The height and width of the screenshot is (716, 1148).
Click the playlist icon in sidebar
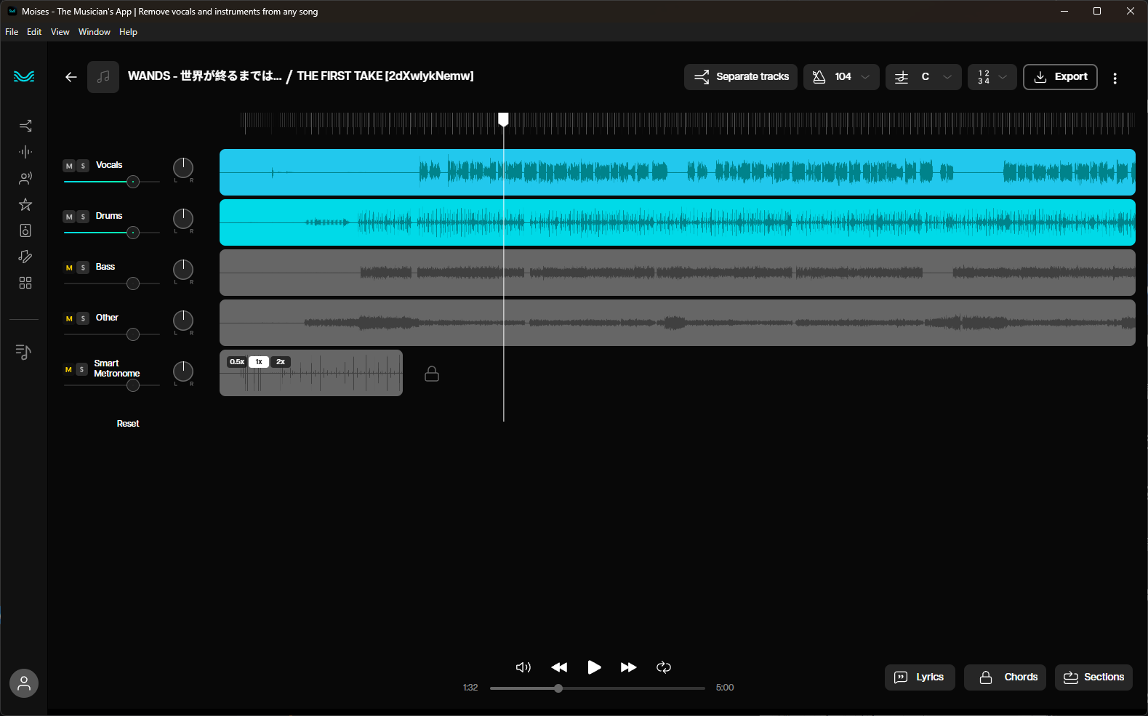[23, 352]
